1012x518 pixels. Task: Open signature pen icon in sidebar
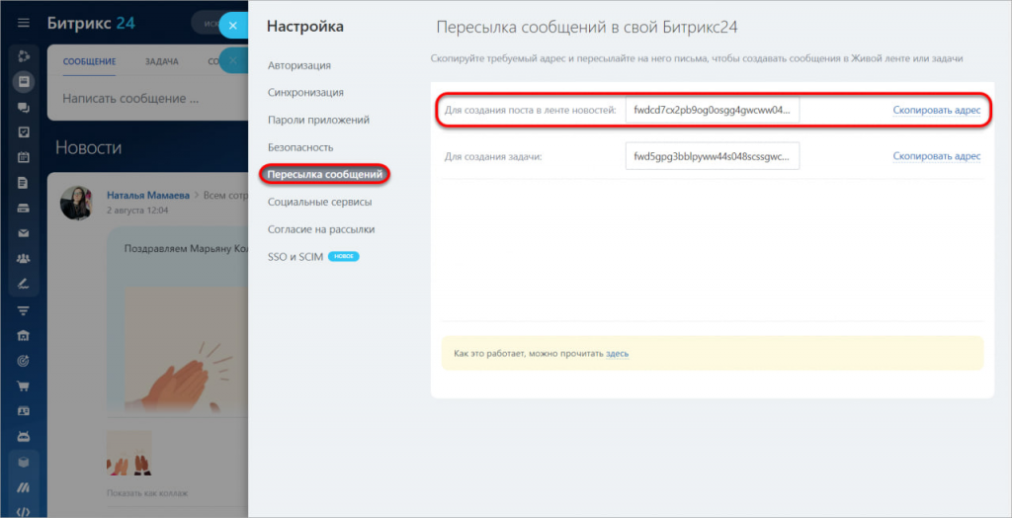(x=24, y=284)
